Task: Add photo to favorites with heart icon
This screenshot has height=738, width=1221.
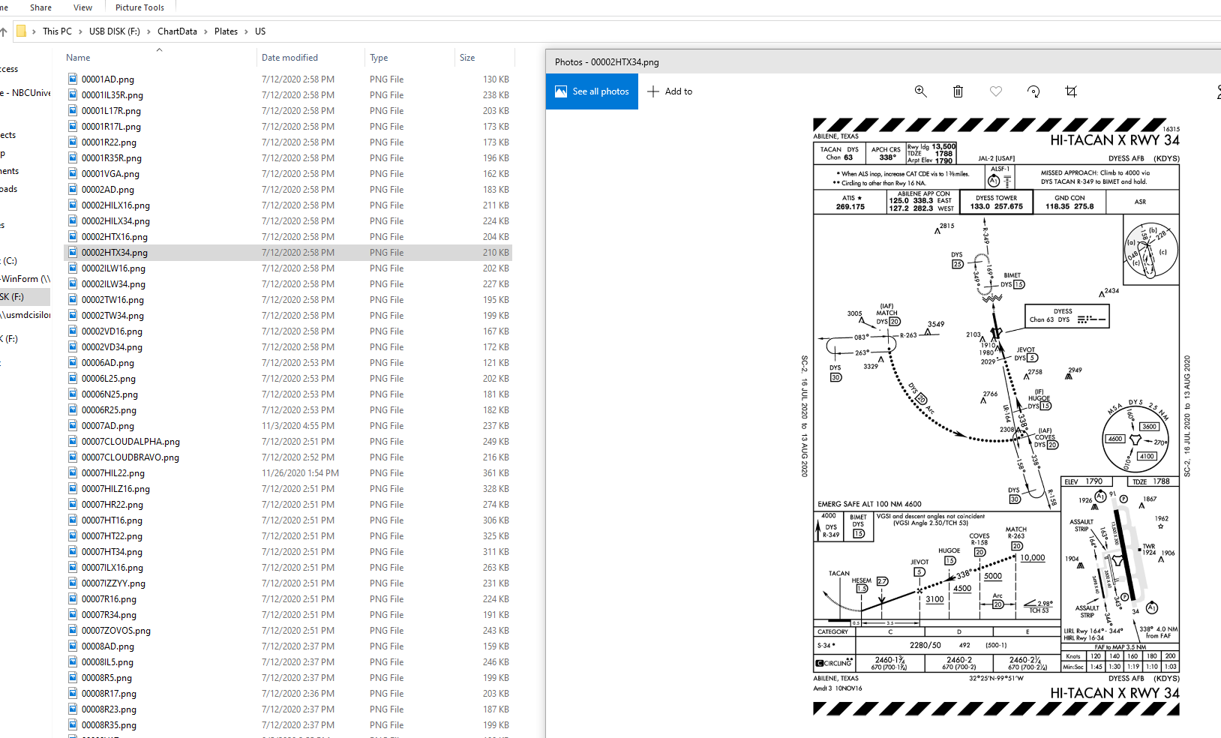Action: tap(996, 91)
